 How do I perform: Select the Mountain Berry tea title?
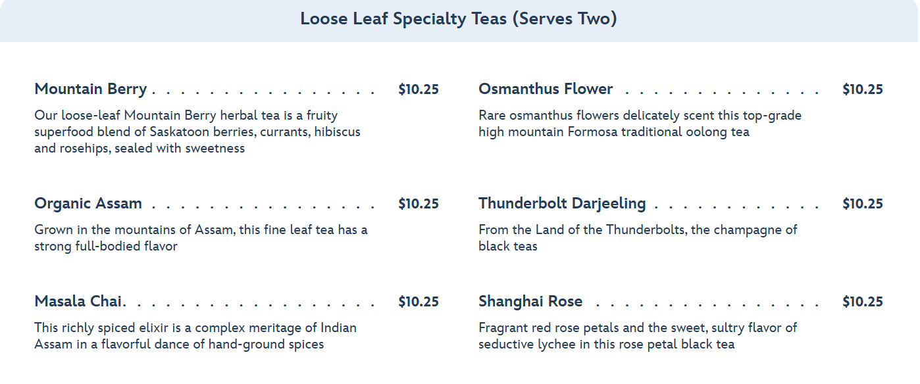click(91, 89)
